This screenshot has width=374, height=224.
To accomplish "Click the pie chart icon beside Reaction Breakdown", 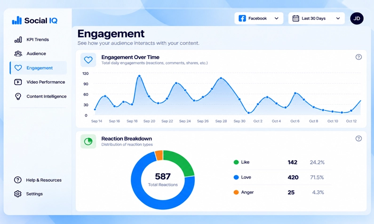I will pyautogui.click(x=88, y=141).
